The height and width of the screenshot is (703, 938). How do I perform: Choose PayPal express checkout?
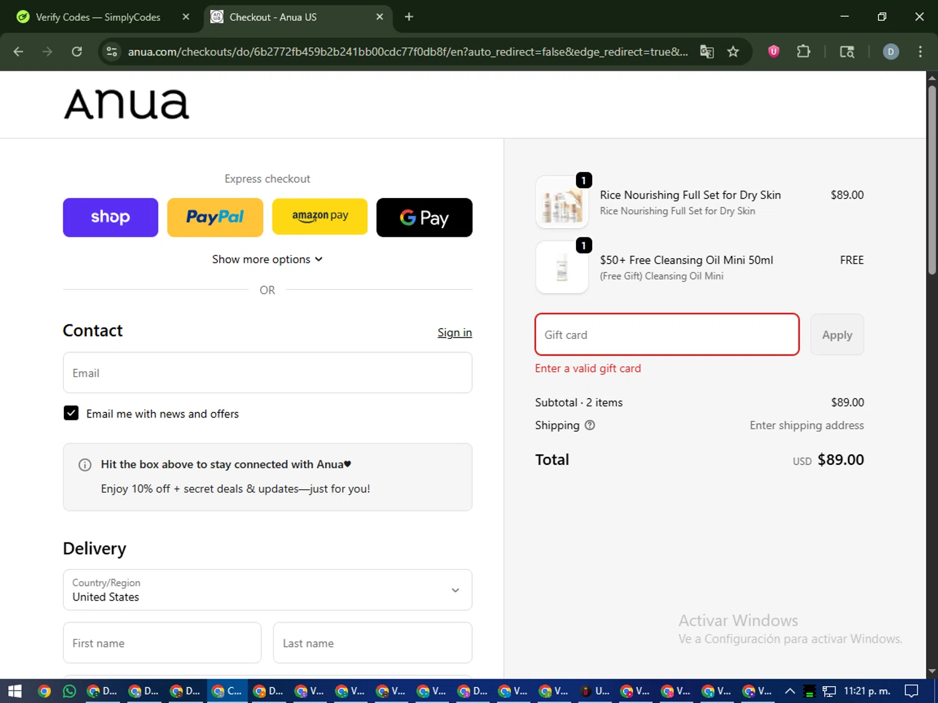(215, 217)
